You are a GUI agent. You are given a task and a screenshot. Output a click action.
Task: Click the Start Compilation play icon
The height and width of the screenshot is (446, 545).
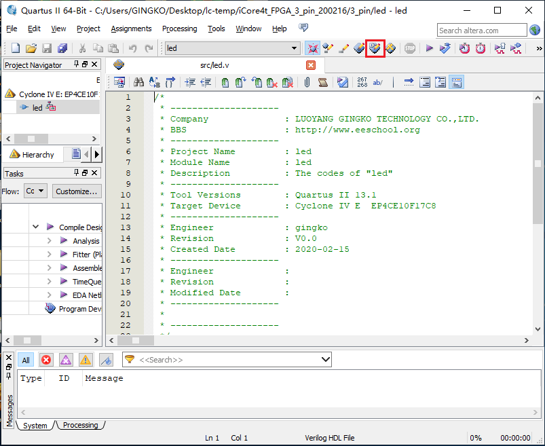click(x=429, y=48)
